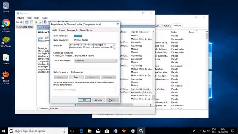Close the Windows Update properties dialog
Viewport: 238px width, 134px height.
pyautogui.click(x=118, y=24)
